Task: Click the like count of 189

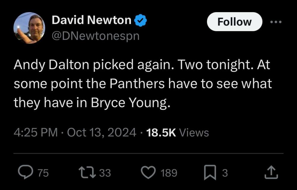Action: (169, 173)
